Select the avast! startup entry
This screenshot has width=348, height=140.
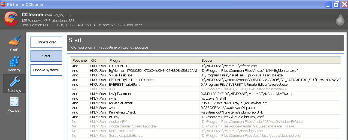(205, 108)
